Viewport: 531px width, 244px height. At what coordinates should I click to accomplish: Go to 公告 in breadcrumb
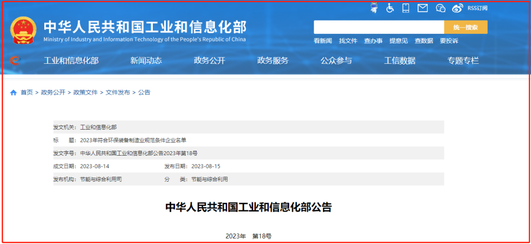(144, 92)
